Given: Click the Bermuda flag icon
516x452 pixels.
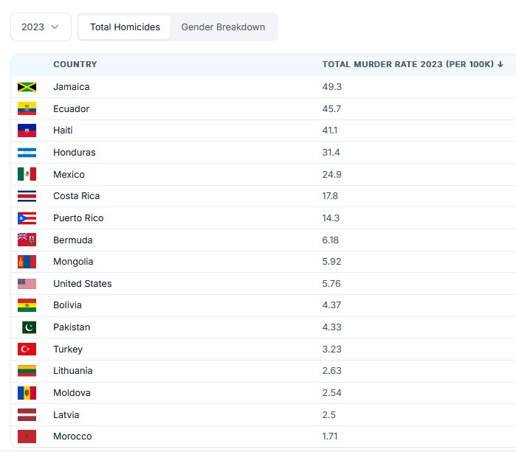Looking at the screenshot, I should [27, 240].
